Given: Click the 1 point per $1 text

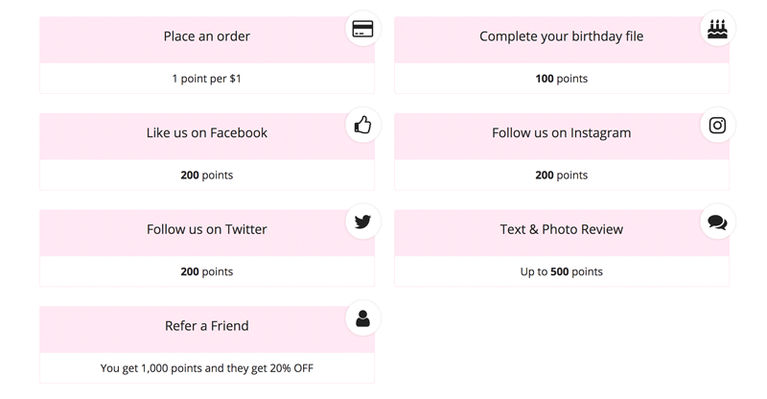Looking at the screenshot, I should point(206,79).
